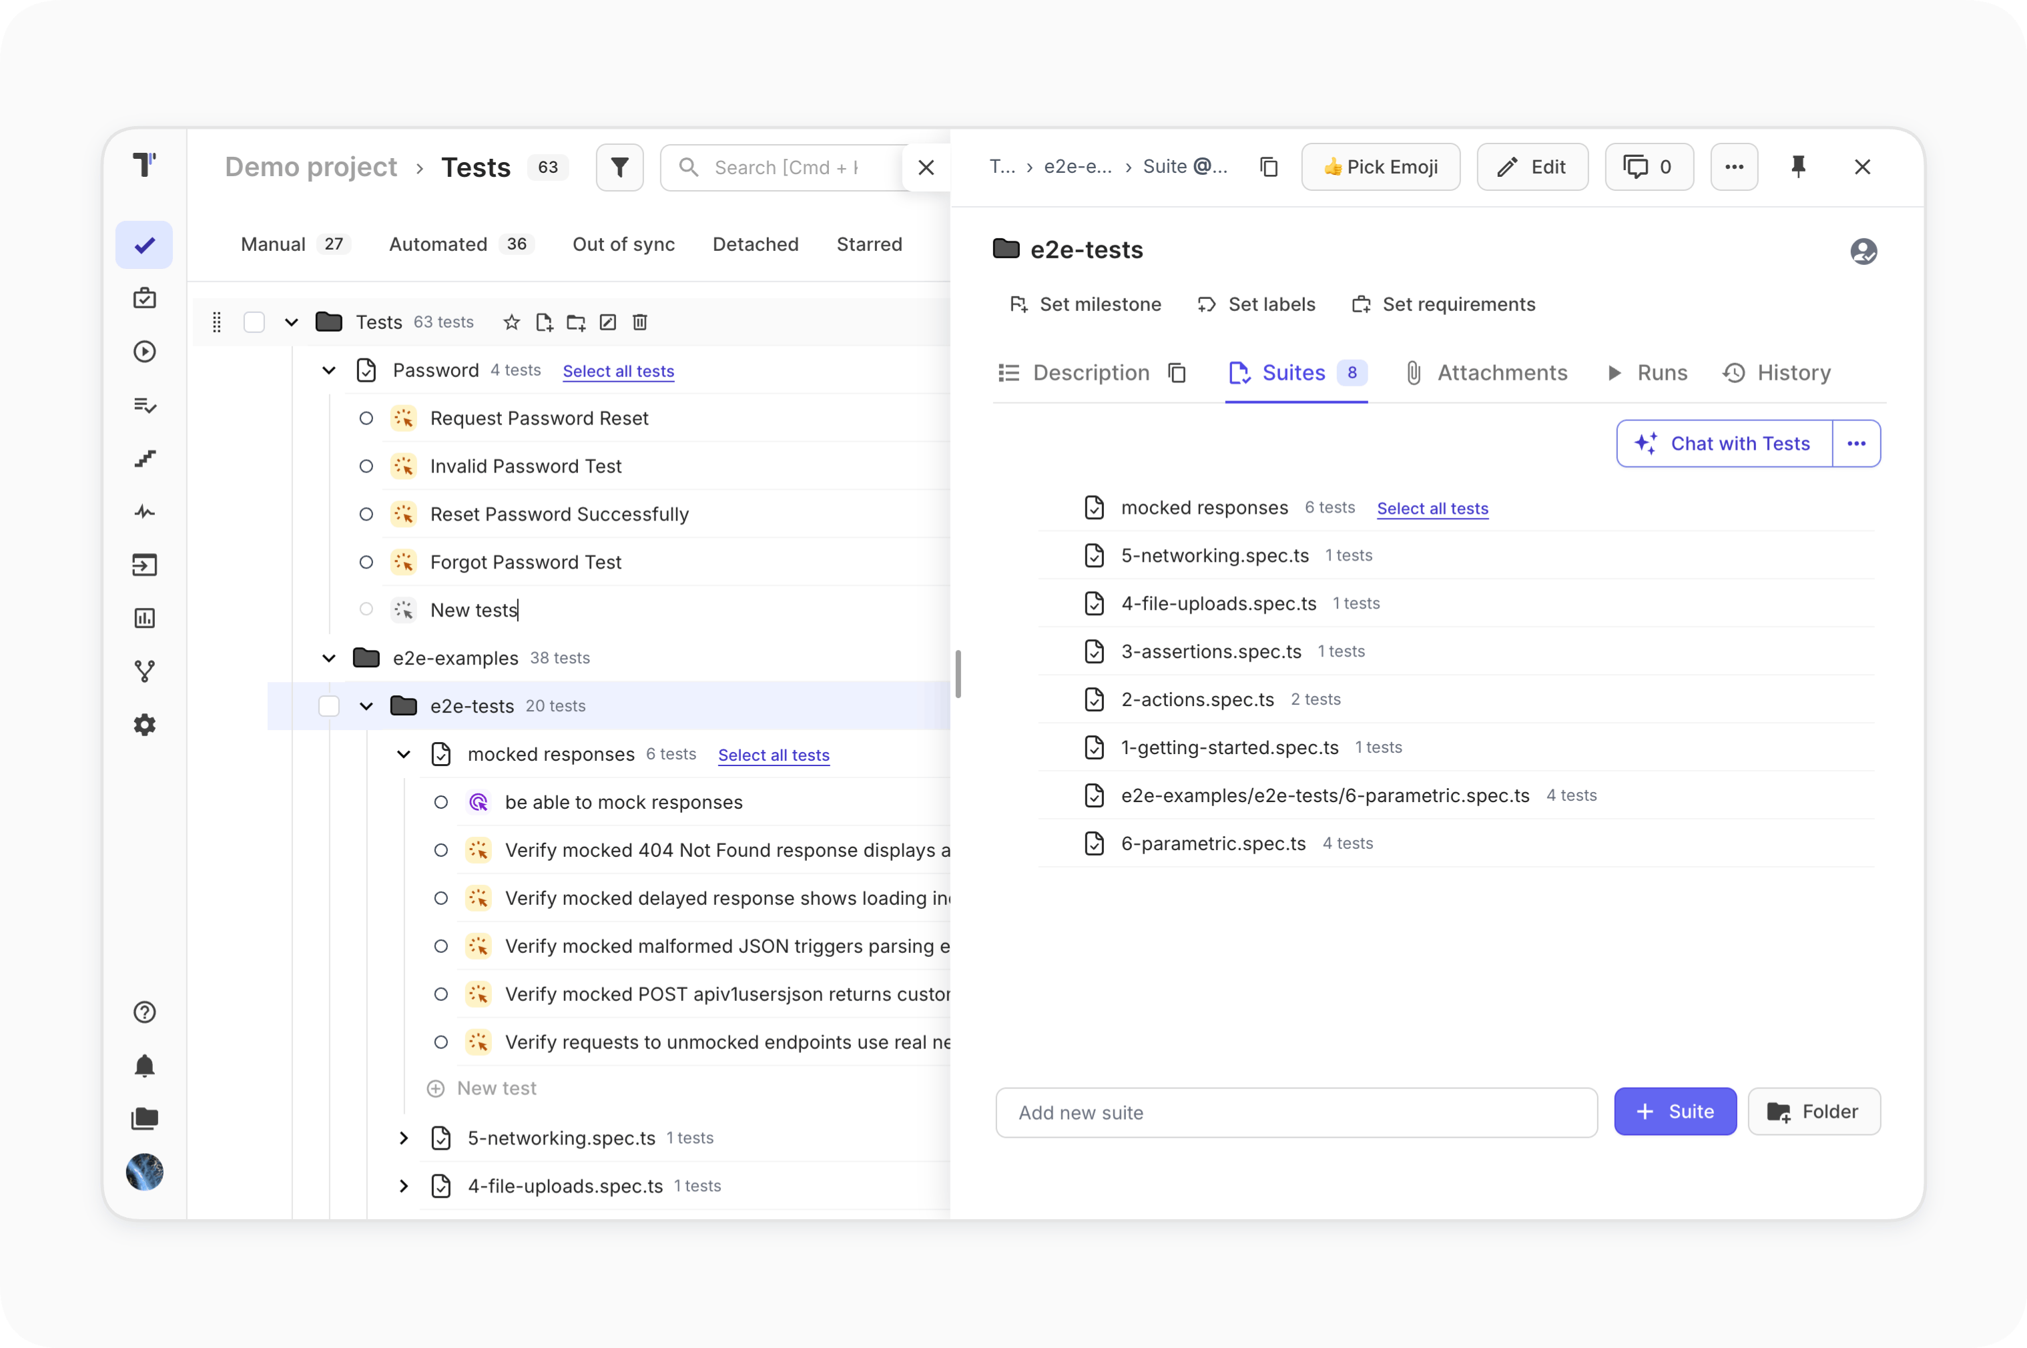Image resolution: width=2027 pixels, height=1348 pixels.
Task: Switch to the Manual tests tab
Action: (295, 244)
